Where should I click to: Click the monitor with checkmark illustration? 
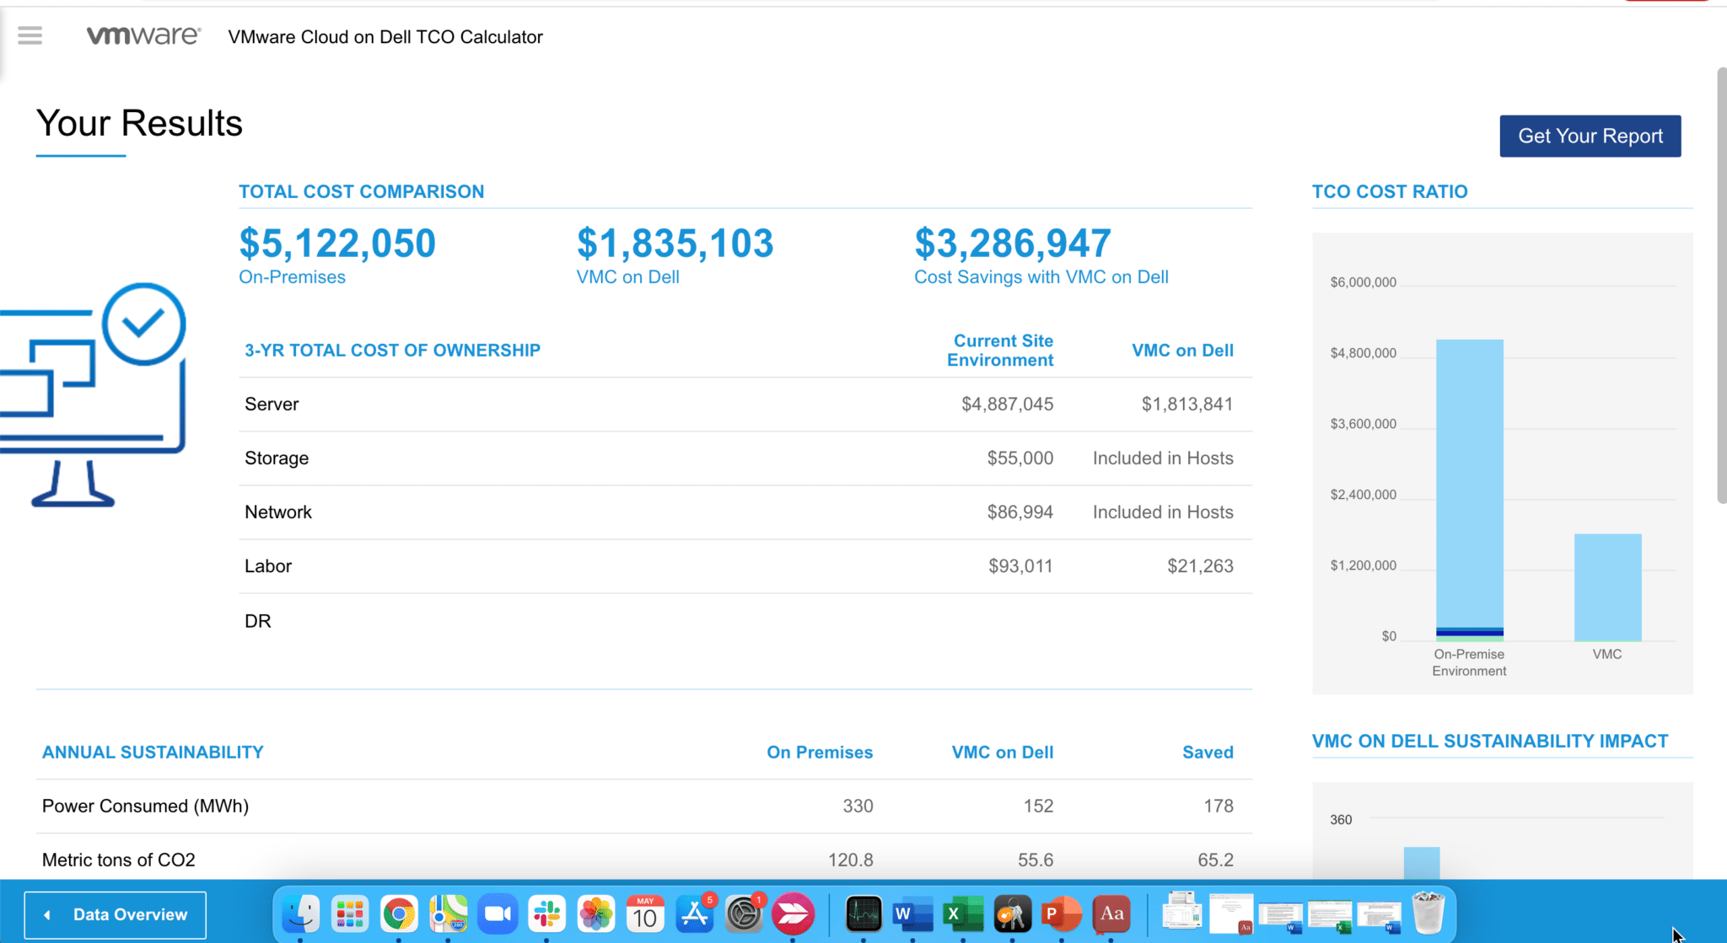tap(93, 394)
